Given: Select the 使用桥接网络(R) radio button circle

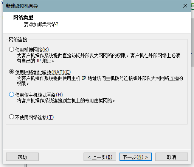Looking at the screenshot, I should 11,49.
